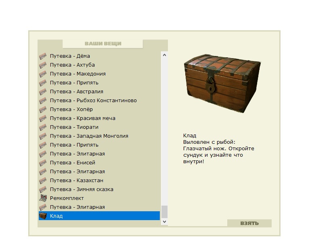310x248 pixels.
Task: Select Путевка - Зимняя сказка
Action: 99,189
